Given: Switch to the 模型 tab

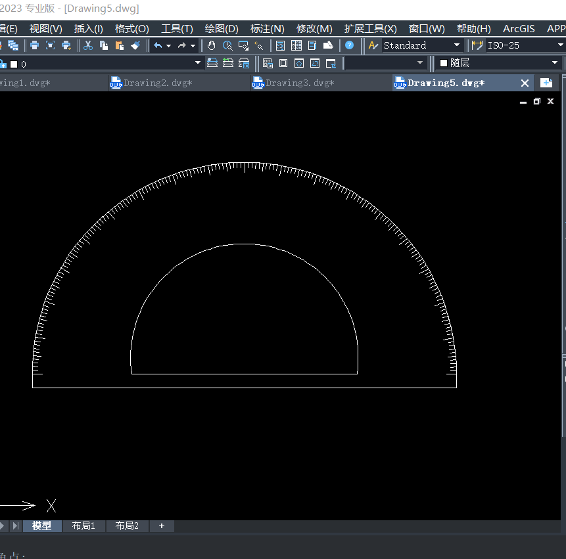Looking at the screenshot, I should click(42, 525).
